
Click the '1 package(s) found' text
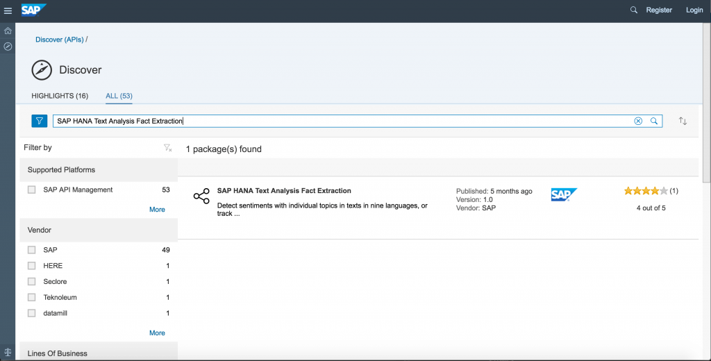click(x=224, y=149)
